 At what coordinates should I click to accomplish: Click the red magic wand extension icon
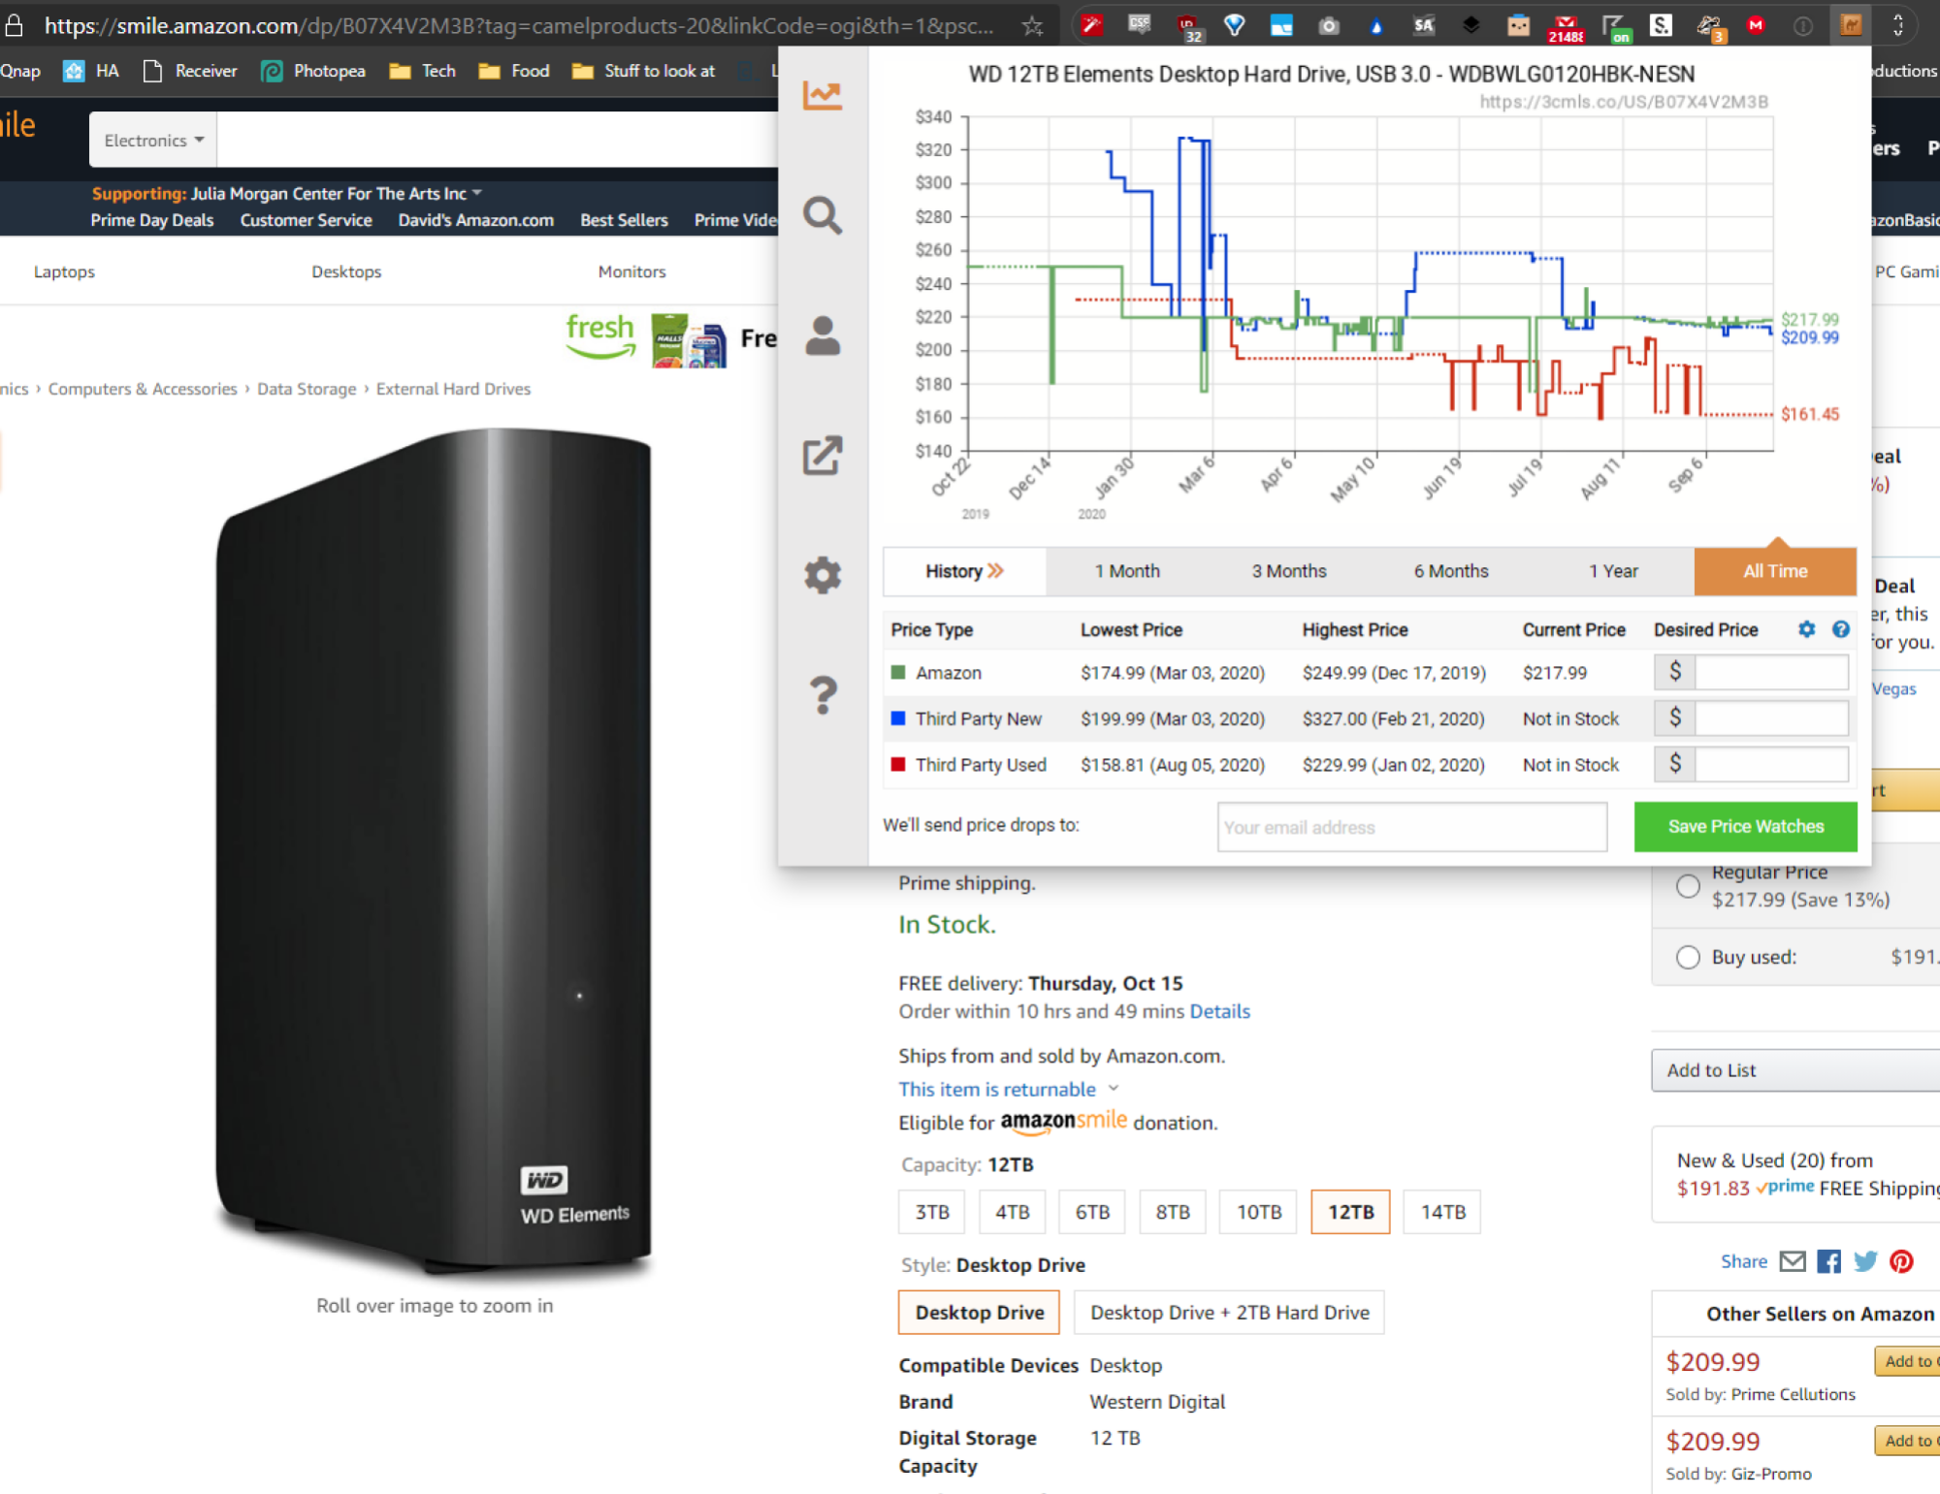click(x=1092, y=25)
